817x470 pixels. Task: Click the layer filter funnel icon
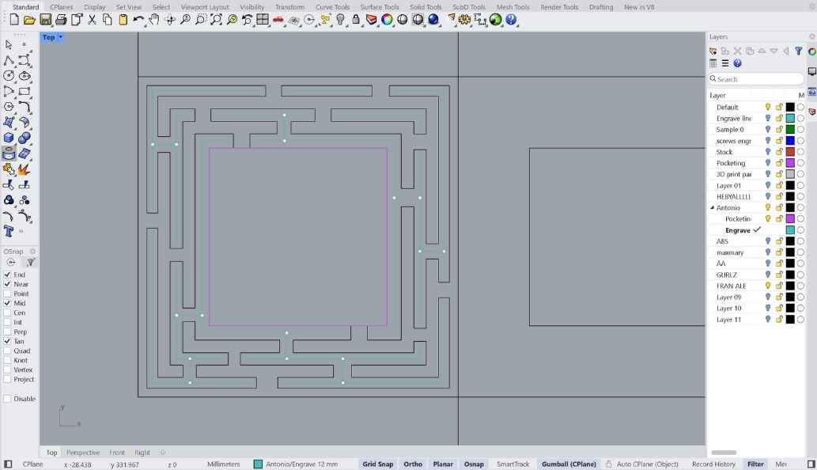coord(799,51)
